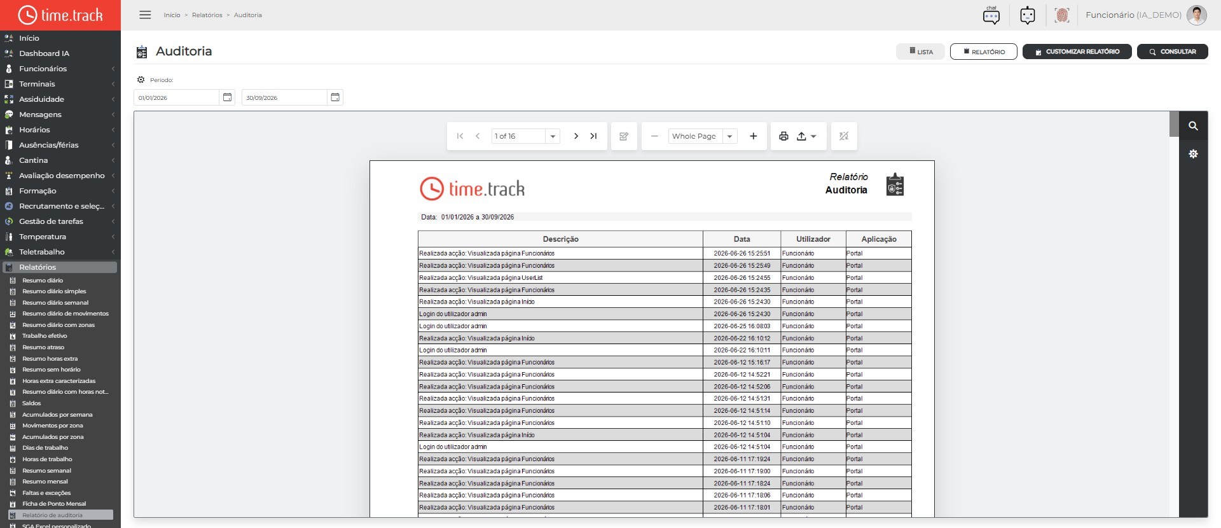Click the end date field 30/09/2026

click(284, 97)
